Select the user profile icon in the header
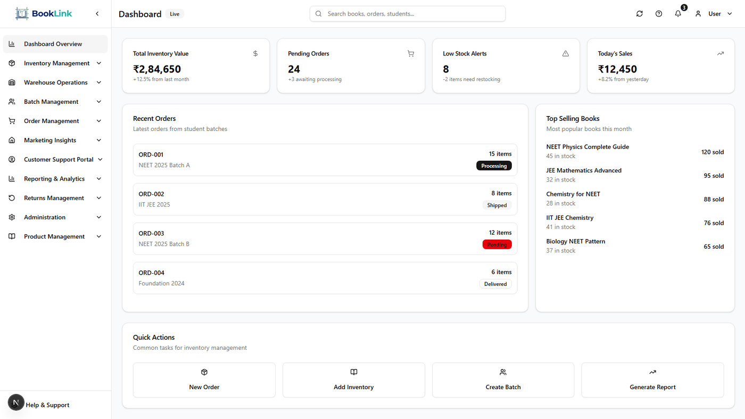The width and height of the screenshot is (745, 419). click(698, 13)
